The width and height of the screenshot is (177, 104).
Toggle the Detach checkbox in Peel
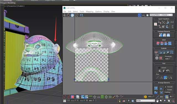pyautogui.click(x=159, y=68)
